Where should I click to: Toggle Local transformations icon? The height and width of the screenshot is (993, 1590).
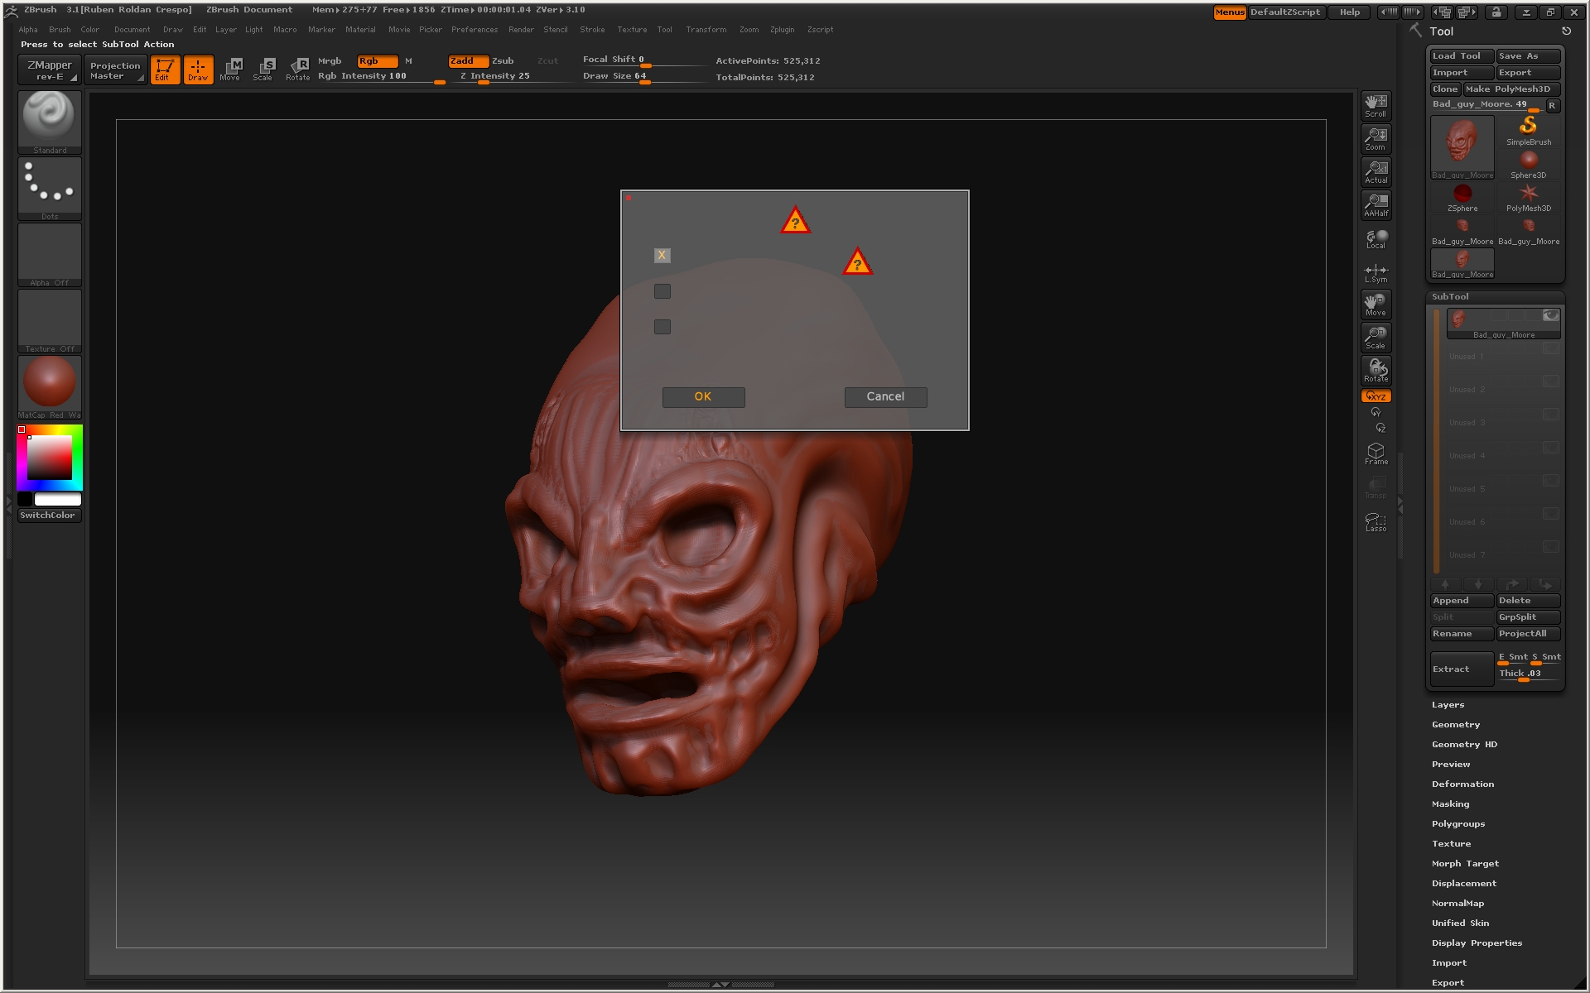point(1376,239)
